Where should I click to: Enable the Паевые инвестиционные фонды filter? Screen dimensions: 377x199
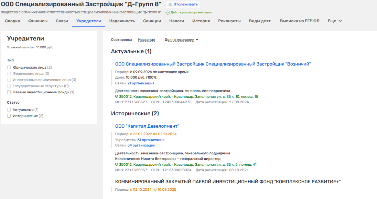[x=9, y=92]
